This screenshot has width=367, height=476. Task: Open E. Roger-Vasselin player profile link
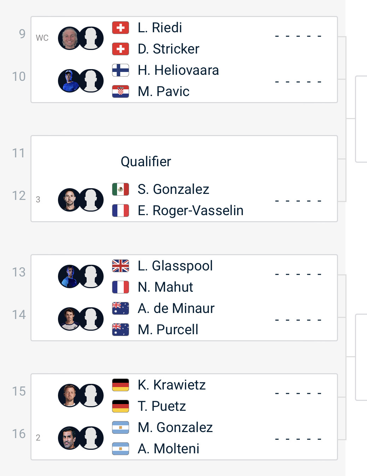[191, 211]
